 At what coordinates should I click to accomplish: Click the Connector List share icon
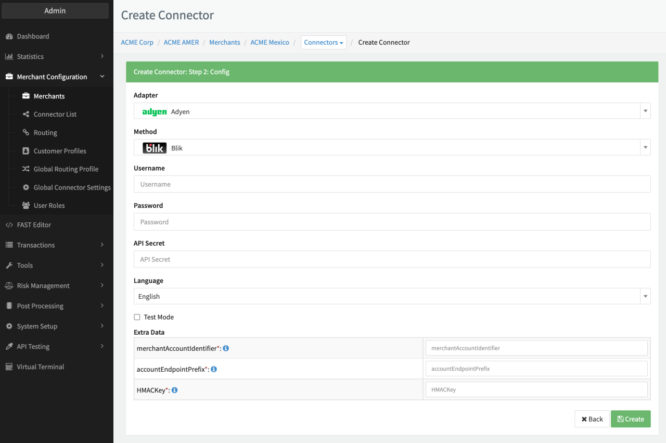[26, 115]
